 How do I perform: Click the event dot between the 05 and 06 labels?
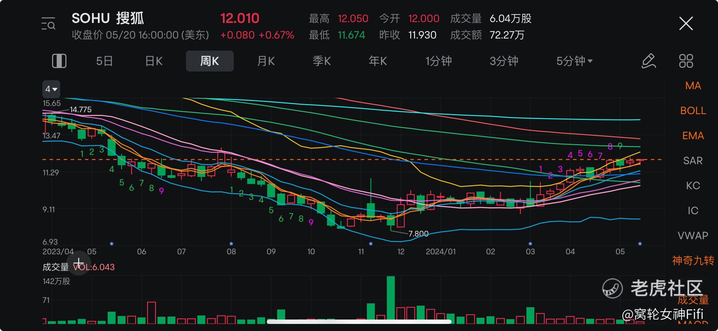(112, 244)
